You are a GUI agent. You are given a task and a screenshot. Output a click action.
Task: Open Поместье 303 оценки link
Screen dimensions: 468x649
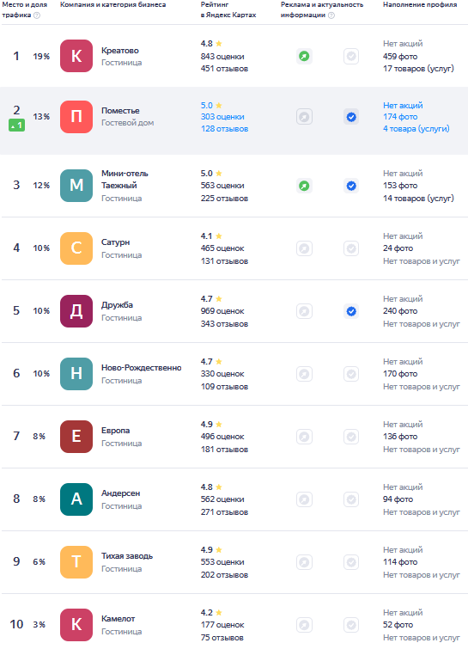pyautogui.click(x=222, y=117)
